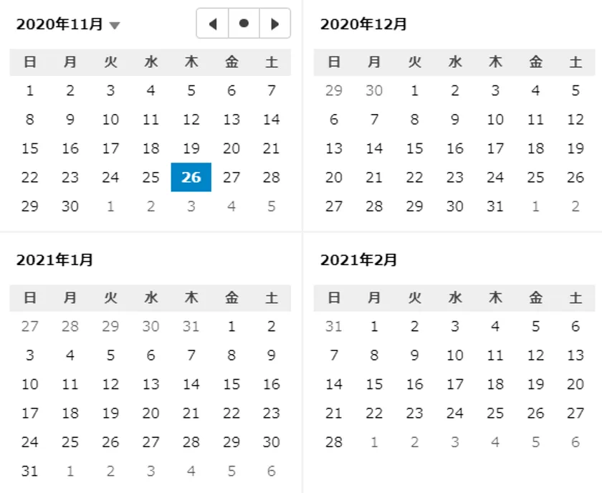
Task: Select greyed-out 29 in the 2020年12月 calendar
Action: coord(334,91)
